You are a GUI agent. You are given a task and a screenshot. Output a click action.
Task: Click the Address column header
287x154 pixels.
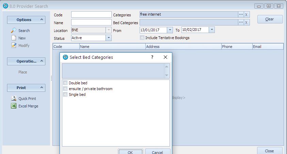click(183, 47)
